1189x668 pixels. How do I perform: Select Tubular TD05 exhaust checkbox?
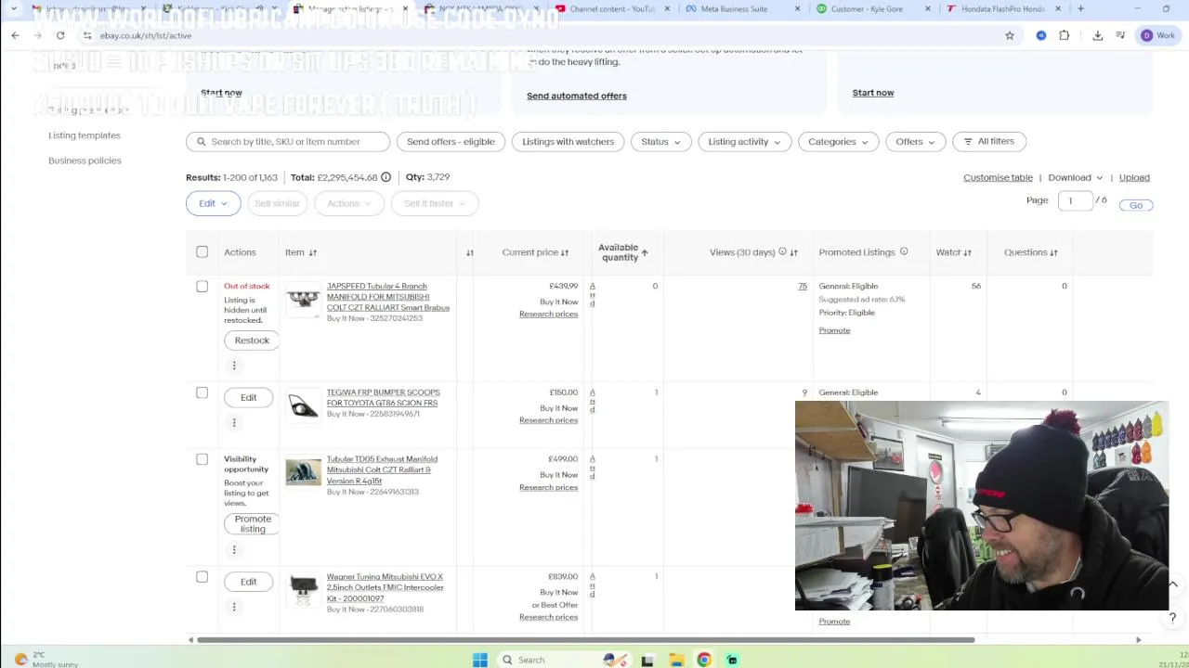click(x=202, y=459)
